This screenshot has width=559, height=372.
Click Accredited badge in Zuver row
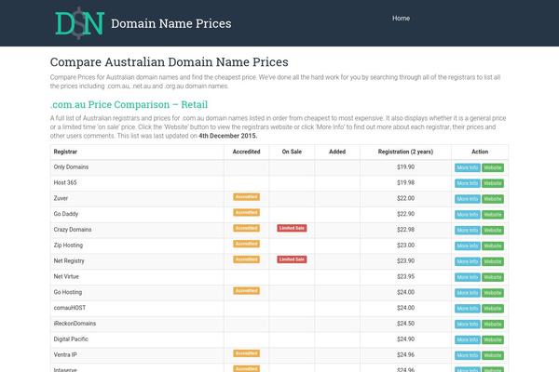246,197
